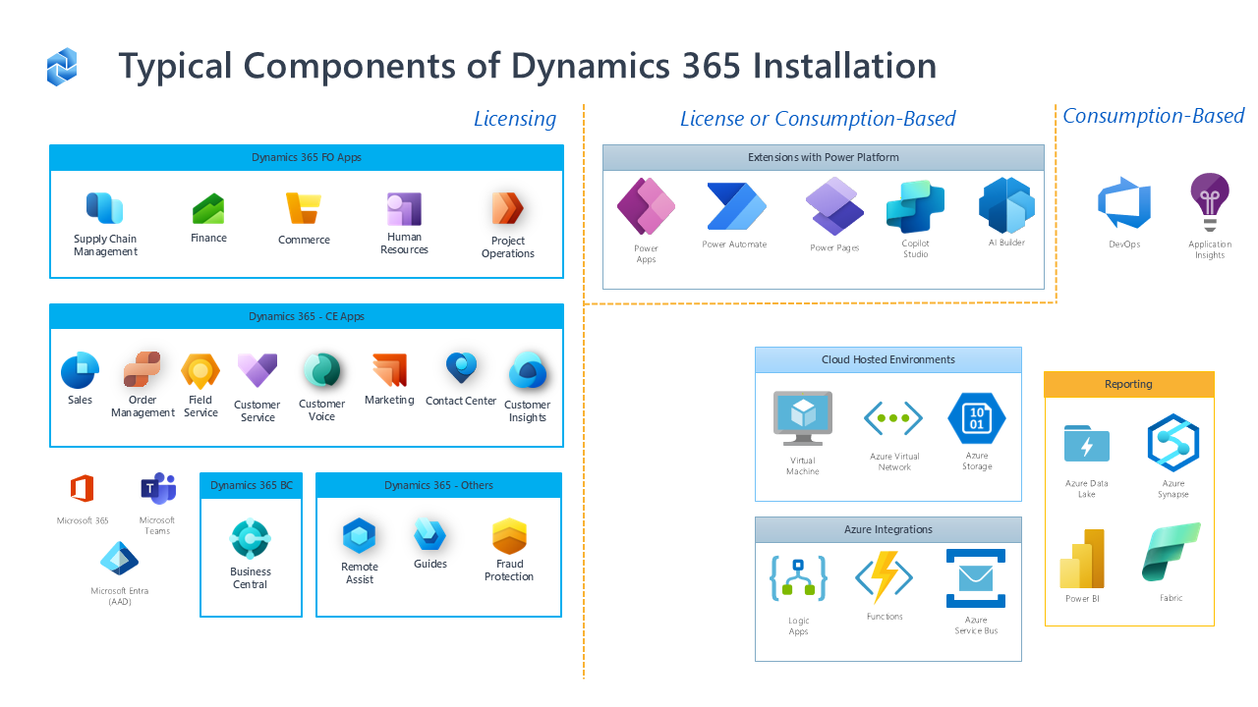
Task: Click the Azure Integrations header
Action: coord(888,529)
